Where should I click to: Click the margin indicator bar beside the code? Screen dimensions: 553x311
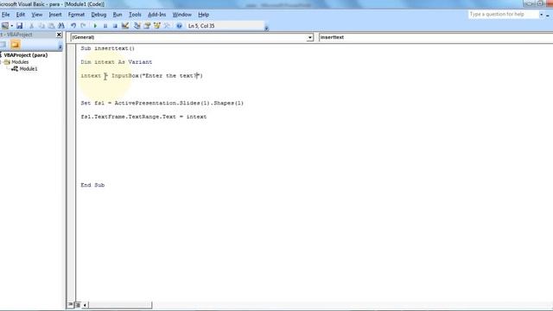tap(72, 172)
